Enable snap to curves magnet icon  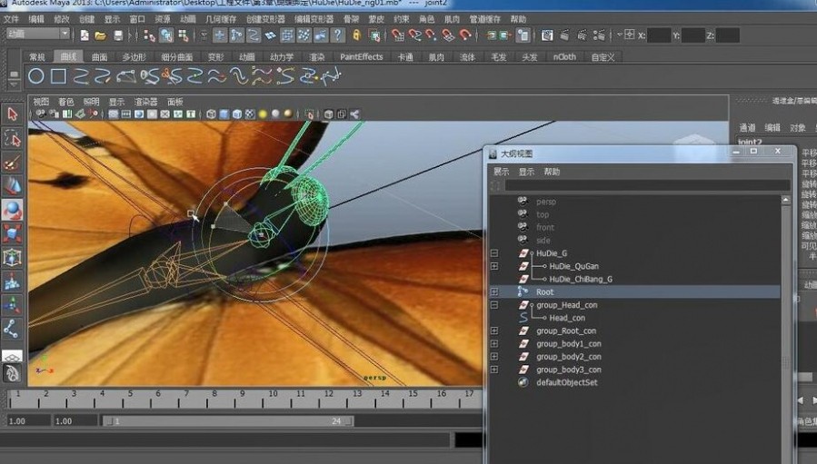pos(414,35)
